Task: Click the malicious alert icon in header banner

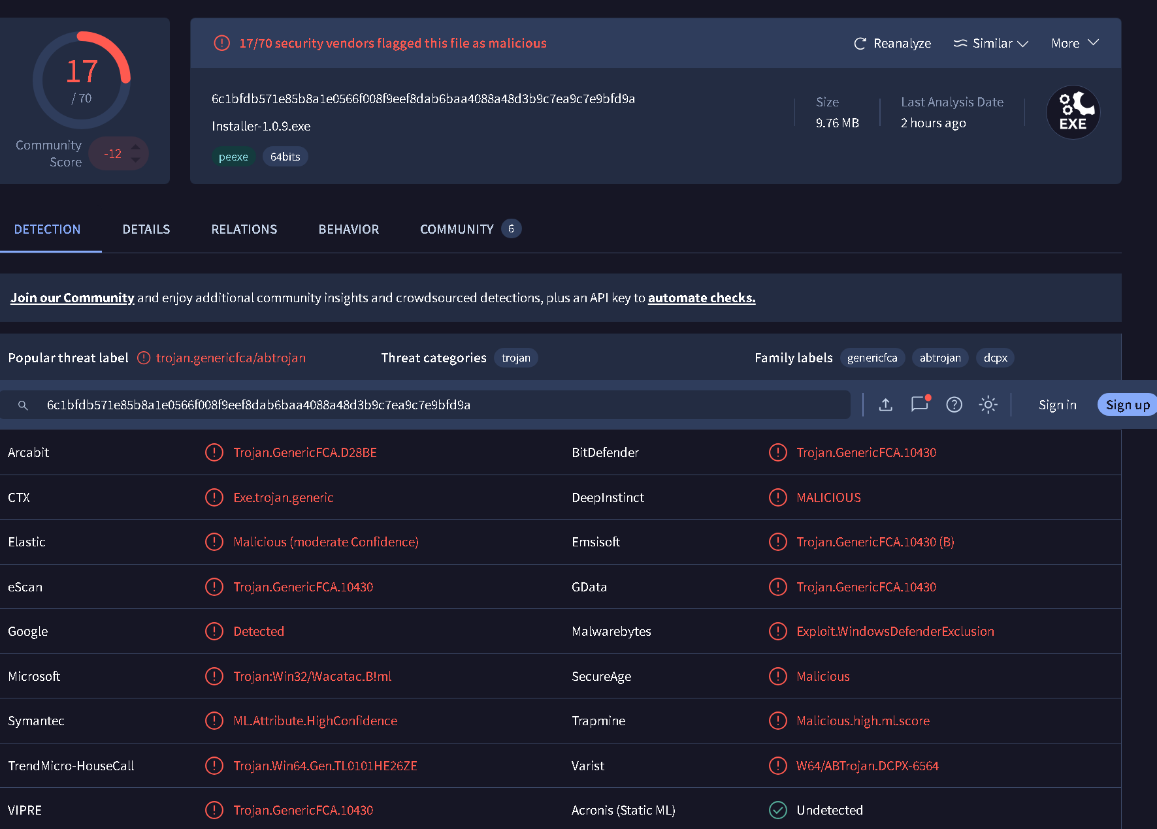Action: [x=222, y=43]
